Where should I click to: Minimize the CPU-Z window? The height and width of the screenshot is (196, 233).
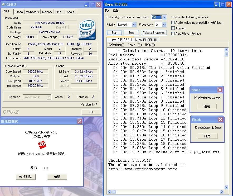pyautogui.click(x=86, y=5)
